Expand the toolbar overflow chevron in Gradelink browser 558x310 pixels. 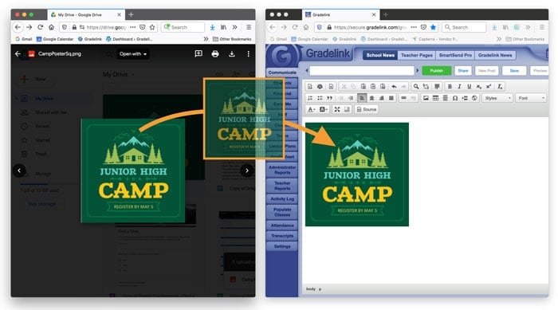528,27
